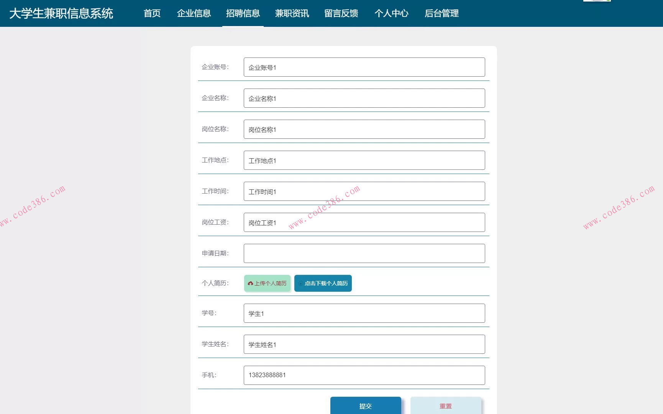Click the 申请日期 date input field

pos(364,253)
